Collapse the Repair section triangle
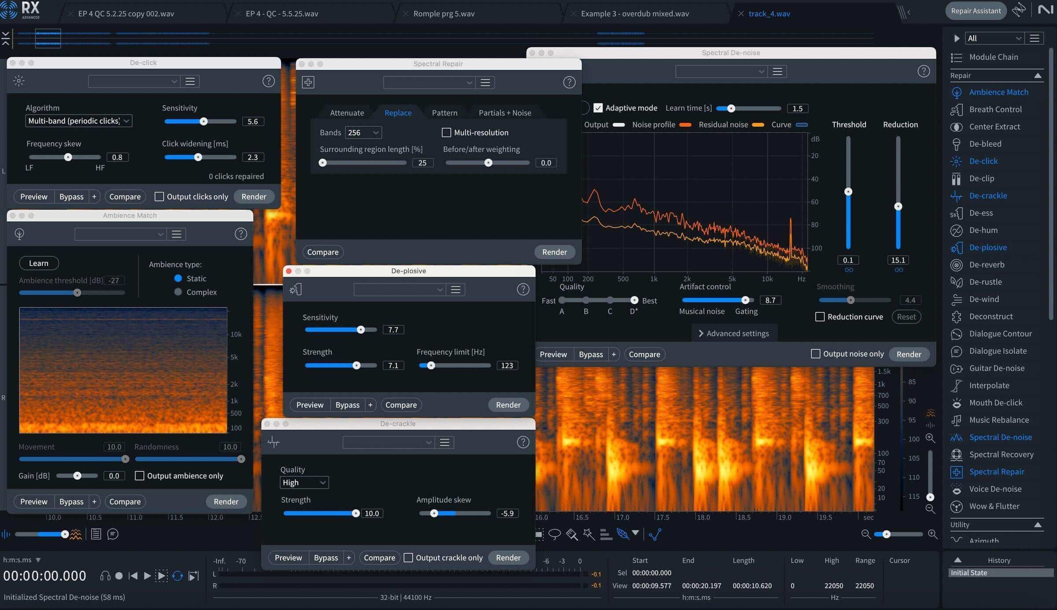 point(1038,76)
